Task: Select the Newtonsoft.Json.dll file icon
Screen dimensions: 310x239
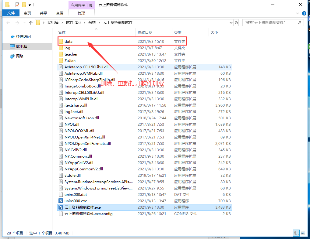Action: (x=61, y=118)
